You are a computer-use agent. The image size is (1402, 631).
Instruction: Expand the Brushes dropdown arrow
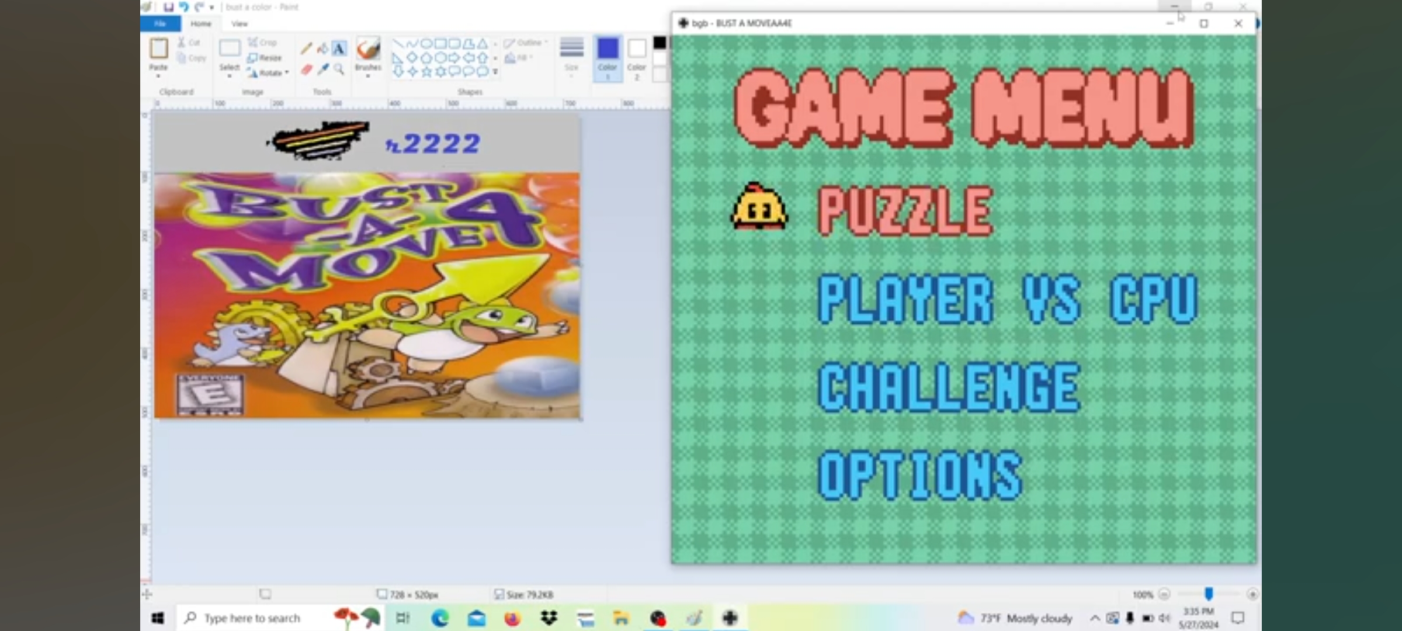click(368, 77)
